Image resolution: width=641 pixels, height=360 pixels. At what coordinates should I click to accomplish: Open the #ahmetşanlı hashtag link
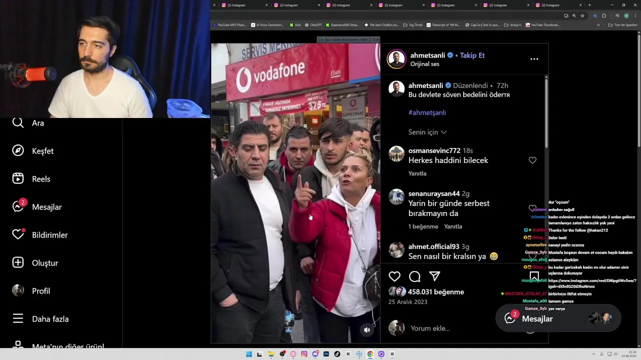click(x=427, y=112)
